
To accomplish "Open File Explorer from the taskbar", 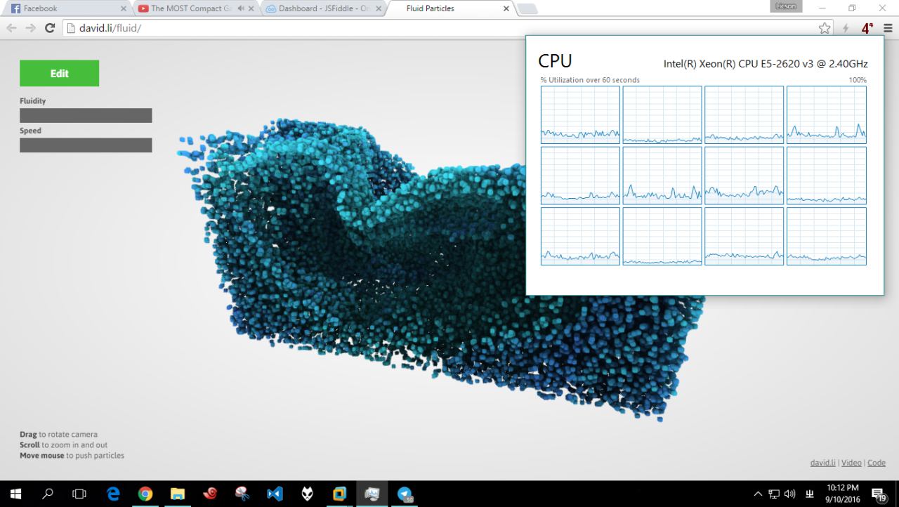I will 177,494.
